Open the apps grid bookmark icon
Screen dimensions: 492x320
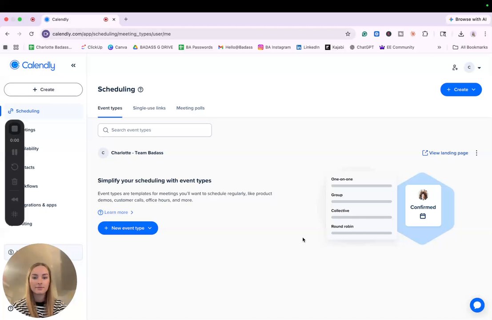point(16,48)
